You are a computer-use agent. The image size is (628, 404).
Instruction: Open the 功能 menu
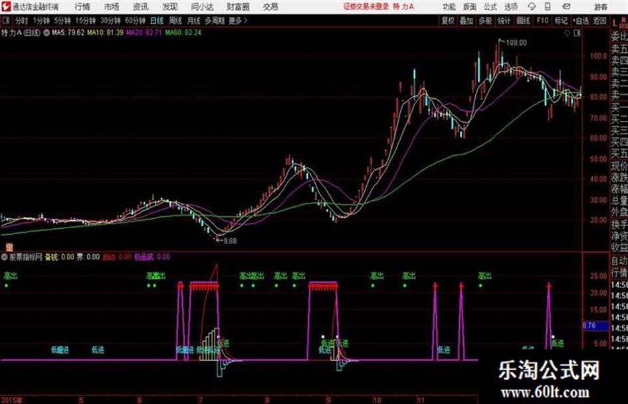click(x=449, y=7)
